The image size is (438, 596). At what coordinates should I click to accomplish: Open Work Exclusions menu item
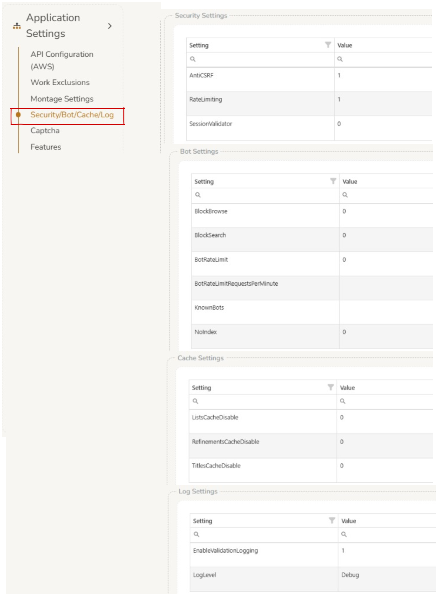(x=60, y=82)
